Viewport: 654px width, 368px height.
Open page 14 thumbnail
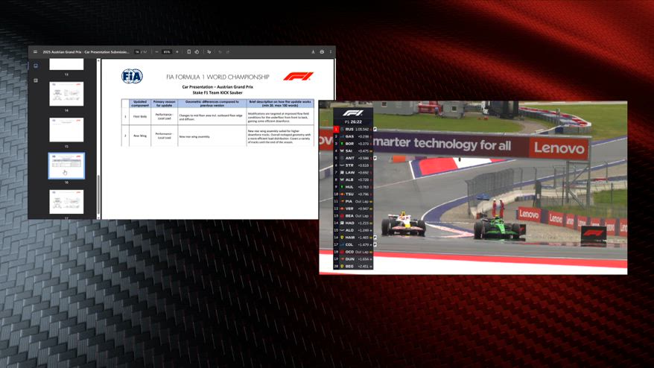coord(66,93)
